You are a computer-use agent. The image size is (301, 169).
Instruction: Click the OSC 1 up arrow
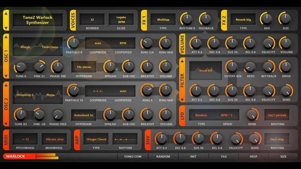[x=6, y=37]
